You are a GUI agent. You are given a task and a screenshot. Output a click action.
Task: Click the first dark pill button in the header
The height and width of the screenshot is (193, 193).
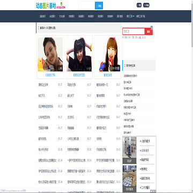tap(139, 5)
